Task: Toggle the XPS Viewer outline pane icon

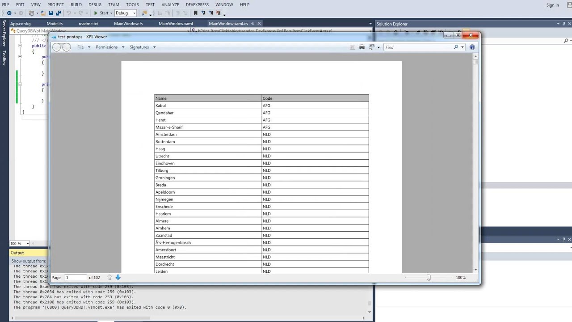Action: (352, 47)
